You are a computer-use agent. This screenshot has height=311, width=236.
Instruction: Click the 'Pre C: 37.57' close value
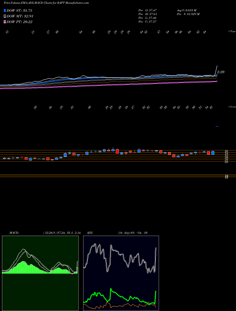pyautogui.click(x=148, y=22)
